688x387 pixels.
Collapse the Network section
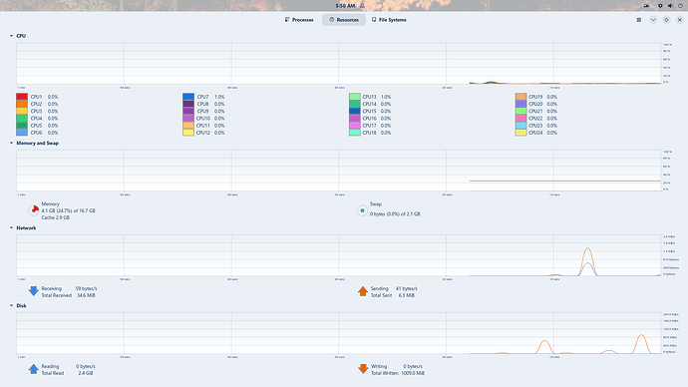(11, 228)
